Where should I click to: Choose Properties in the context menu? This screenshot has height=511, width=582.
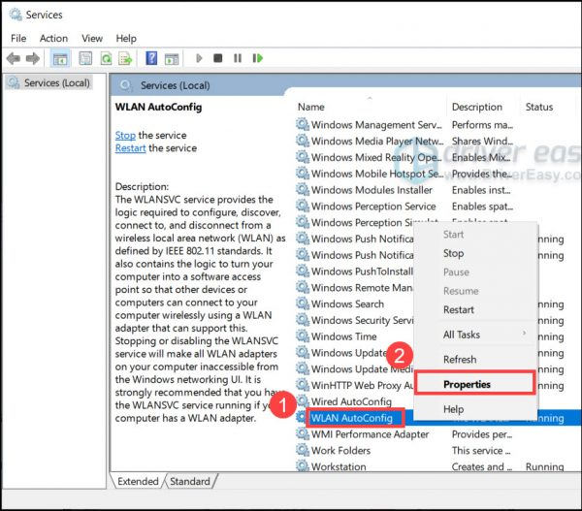(467, 384)
